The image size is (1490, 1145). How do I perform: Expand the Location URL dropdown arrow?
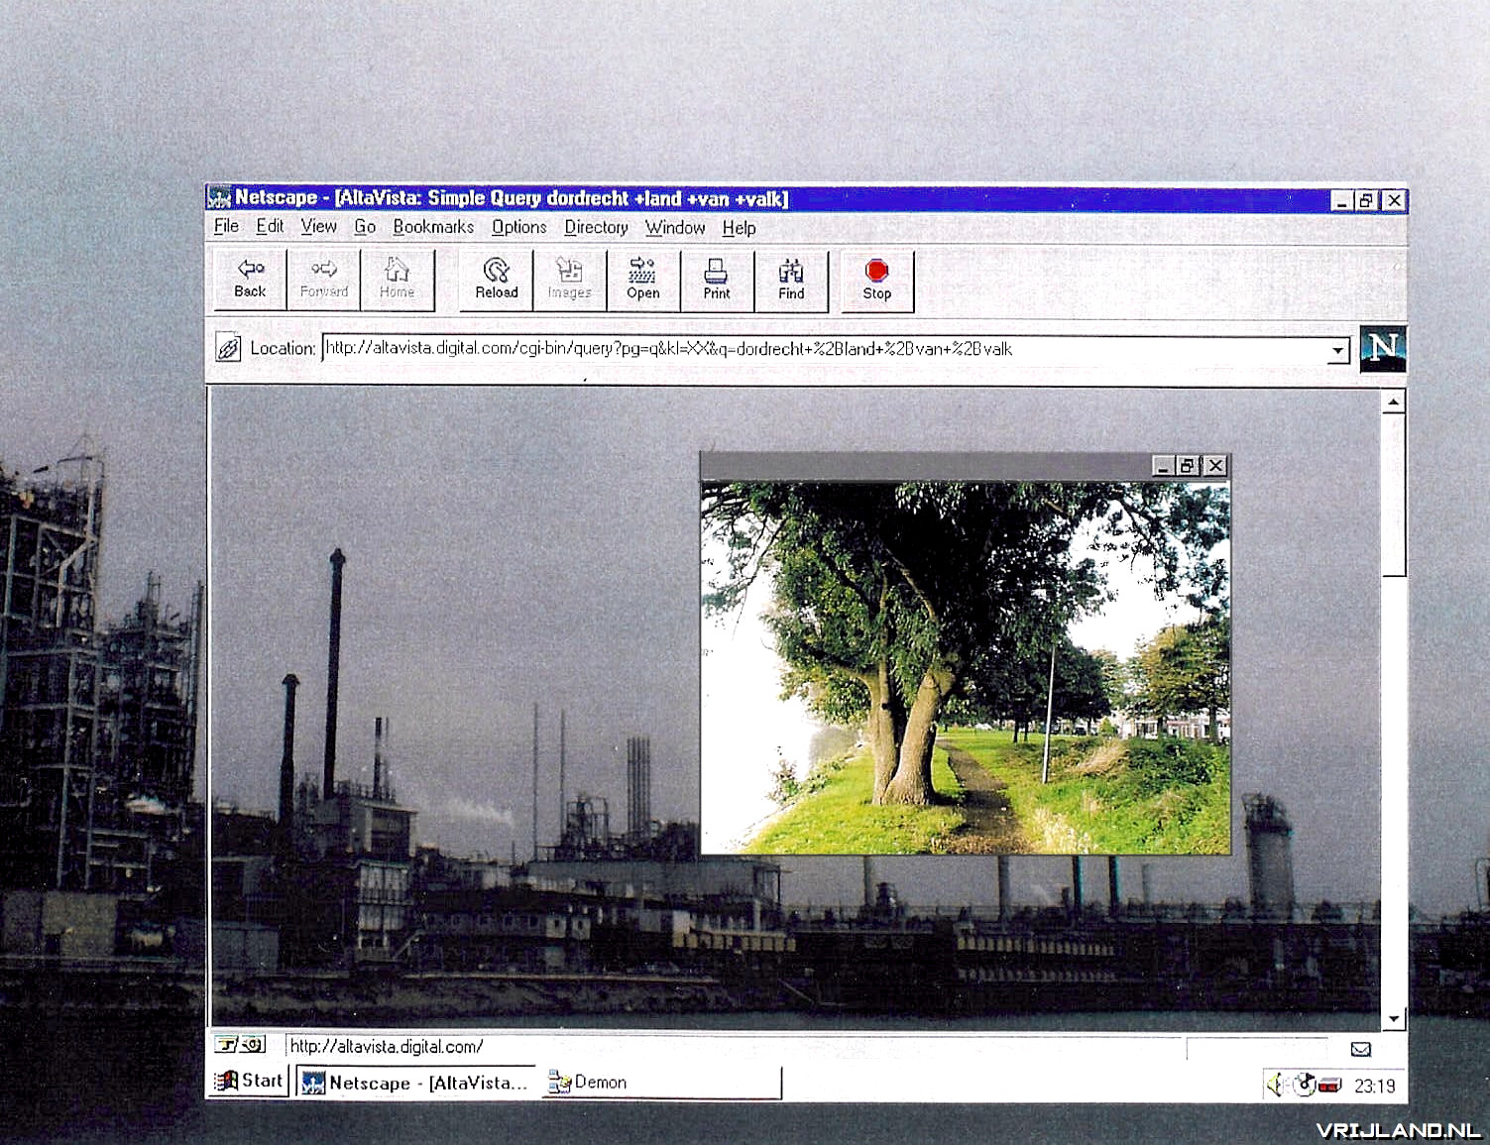(x=1337, y=350)
